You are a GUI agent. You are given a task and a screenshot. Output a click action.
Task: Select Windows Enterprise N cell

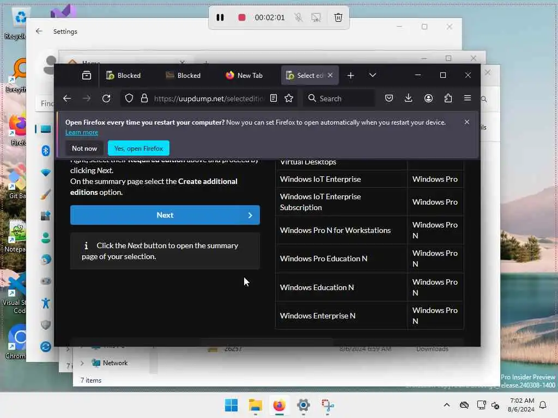click(x=341, y=316)
